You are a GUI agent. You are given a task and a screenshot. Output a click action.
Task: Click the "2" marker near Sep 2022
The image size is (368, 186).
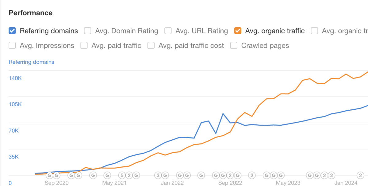coord(229,175)
